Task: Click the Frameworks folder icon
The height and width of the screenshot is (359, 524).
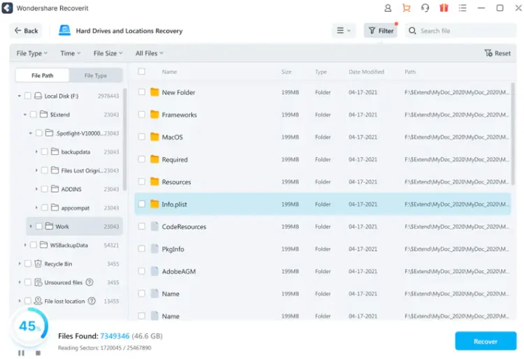Action: (154, 115)
